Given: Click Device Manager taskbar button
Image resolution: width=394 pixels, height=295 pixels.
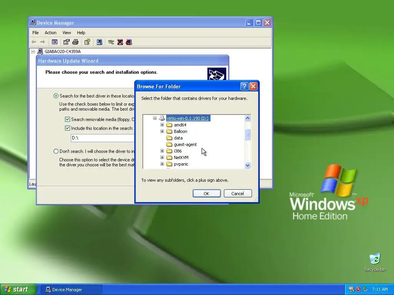Looking at the screenshot, I should pyautogui.click(x=71, y=290).
